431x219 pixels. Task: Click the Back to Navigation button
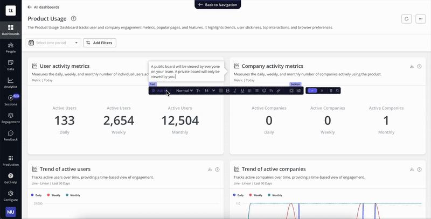coord(218,4)
